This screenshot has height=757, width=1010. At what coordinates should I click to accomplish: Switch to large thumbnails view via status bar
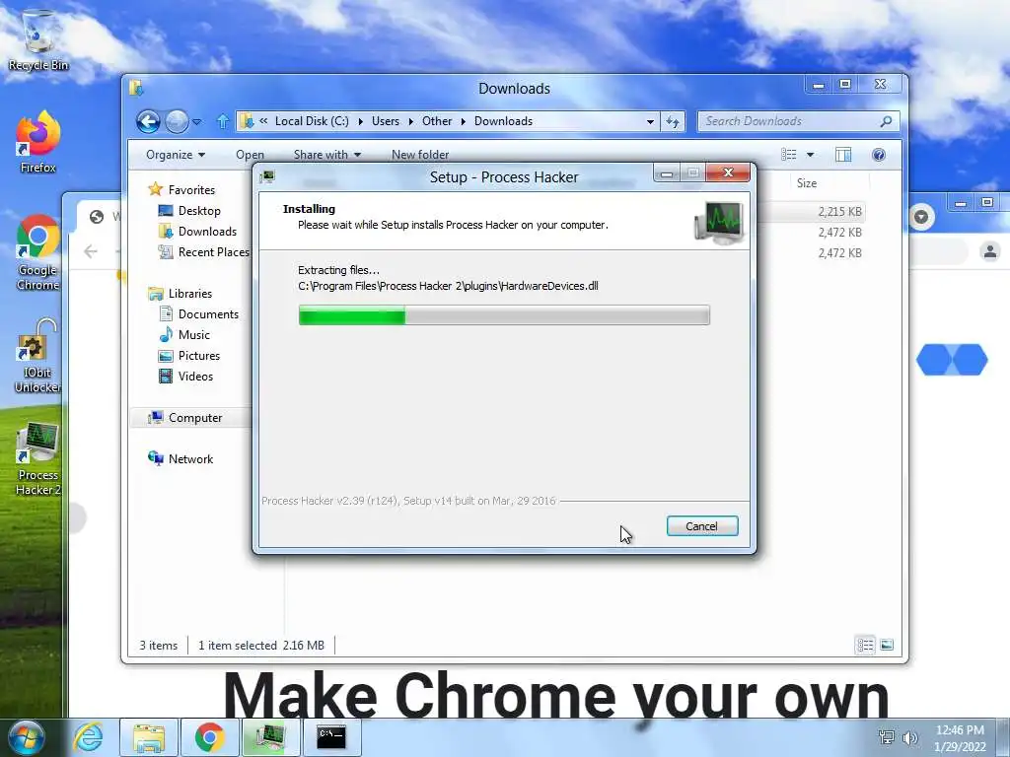(x=887, y=645)
